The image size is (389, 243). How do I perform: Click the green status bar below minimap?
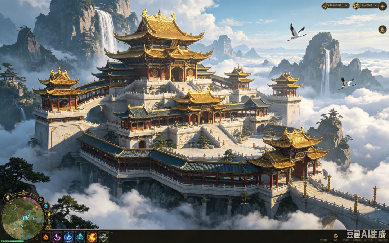click(12, 241)
